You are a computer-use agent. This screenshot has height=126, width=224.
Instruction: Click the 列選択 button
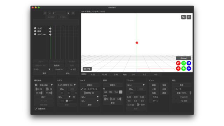pos(57,65)
